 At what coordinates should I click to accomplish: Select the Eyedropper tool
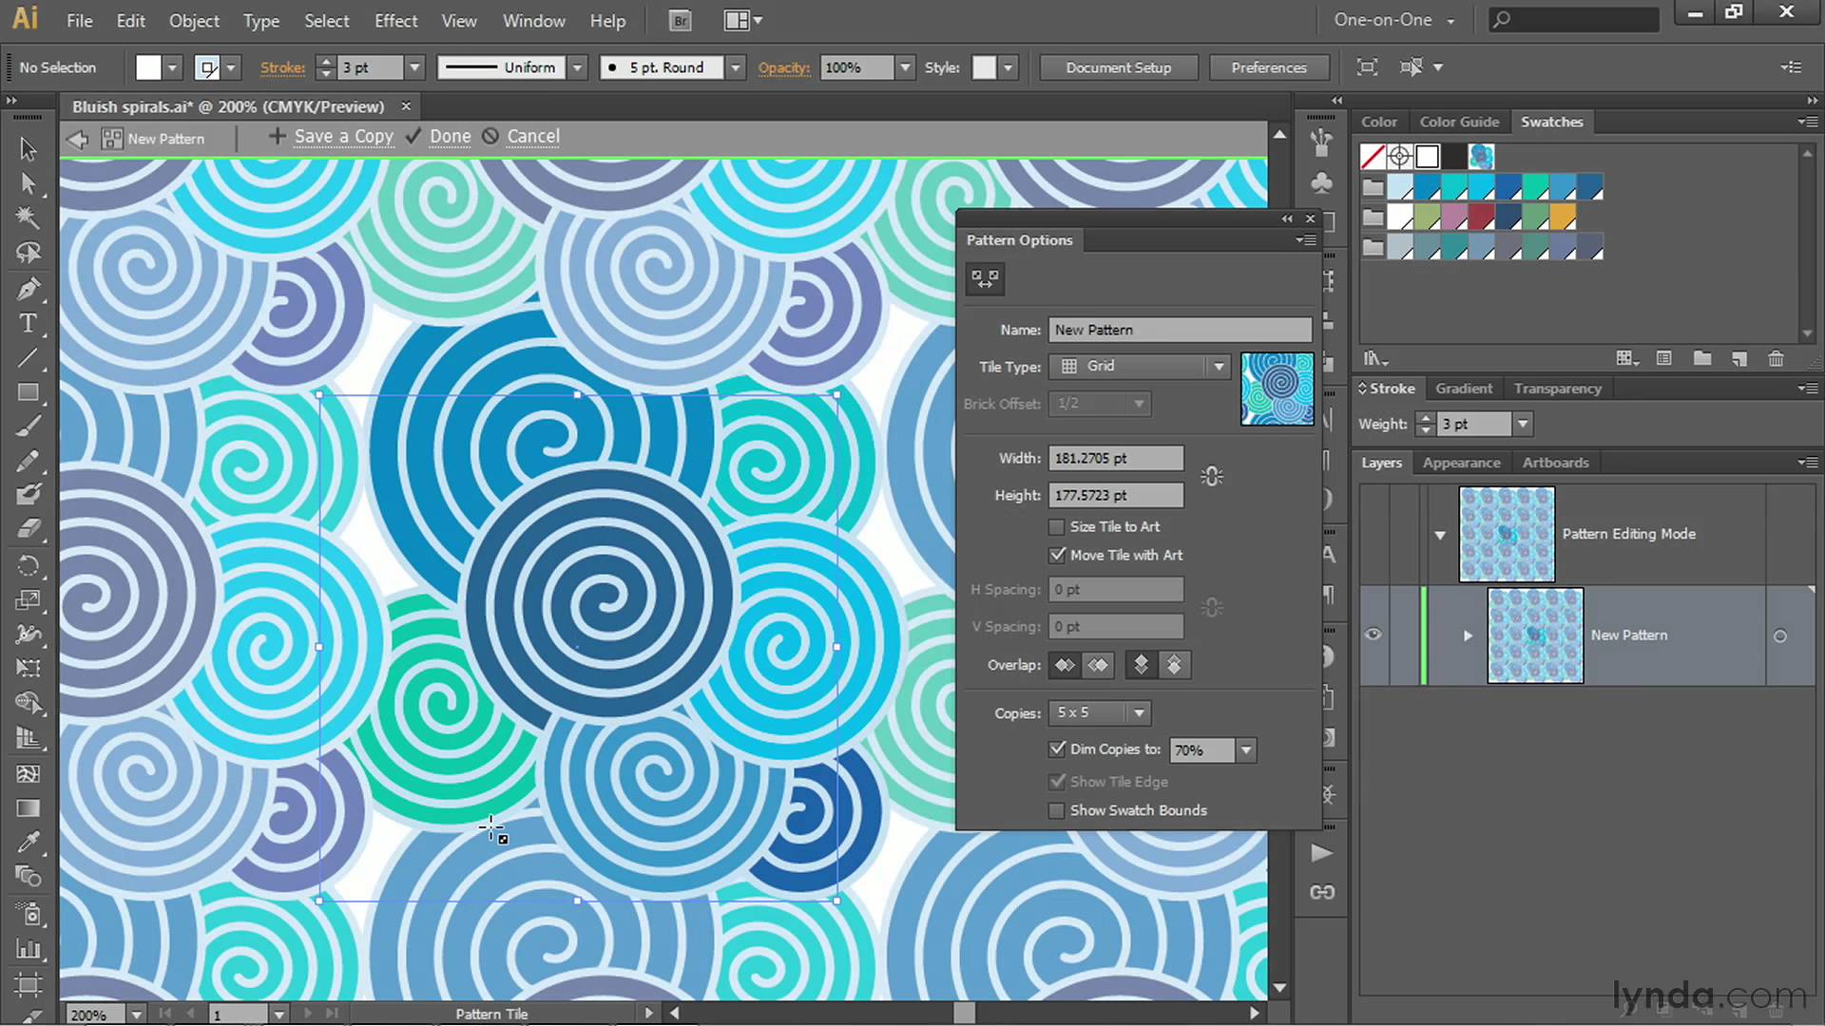[x=28, y=840]
